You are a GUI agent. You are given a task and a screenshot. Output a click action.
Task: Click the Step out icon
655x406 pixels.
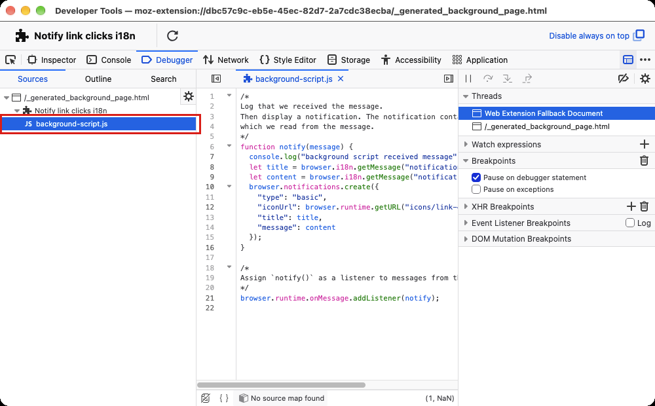(527, 79)
